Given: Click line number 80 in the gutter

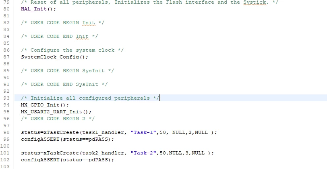Looking at the screenshot, I should (x=6, y=9).
